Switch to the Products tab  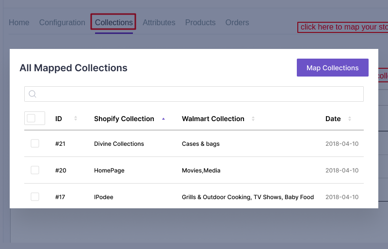[x=200, y=23]
